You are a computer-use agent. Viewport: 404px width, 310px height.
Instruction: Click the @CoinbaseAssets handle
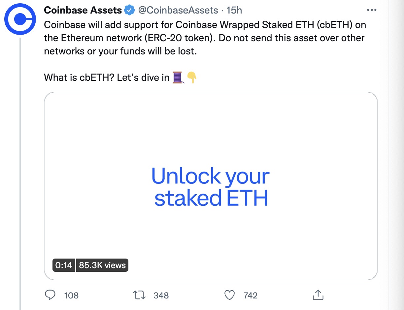tap(178, 10)
